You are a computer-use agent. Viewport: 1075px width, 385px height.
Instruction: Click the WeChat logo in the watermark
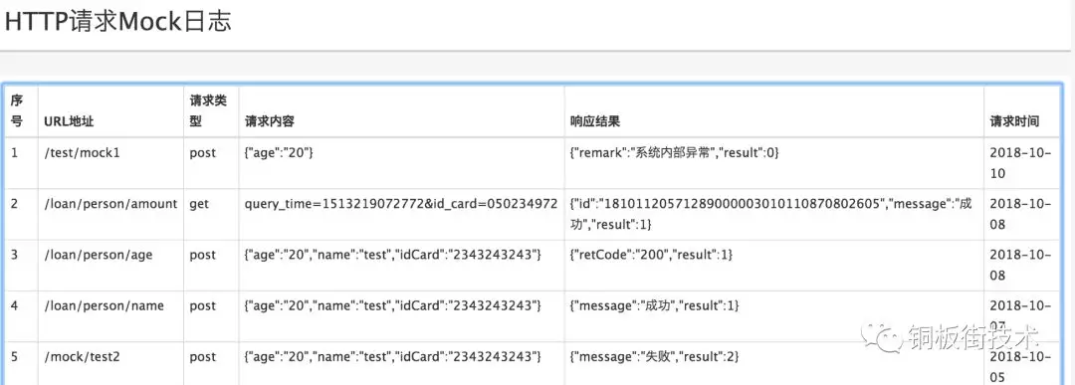(881, 336)
